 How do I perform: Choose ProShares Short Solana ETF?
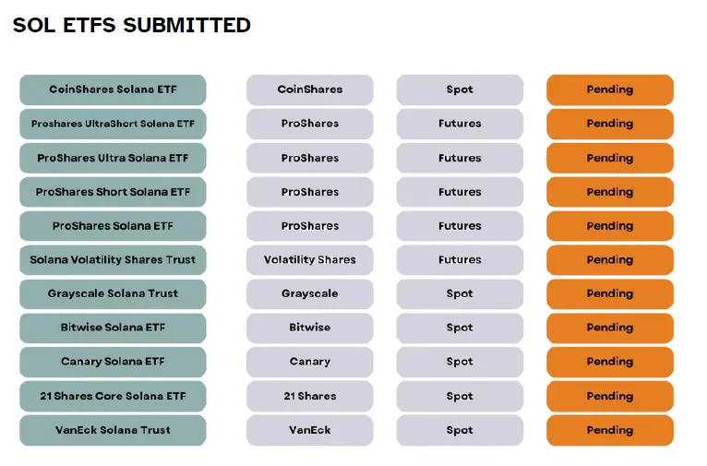pos(113,192)
